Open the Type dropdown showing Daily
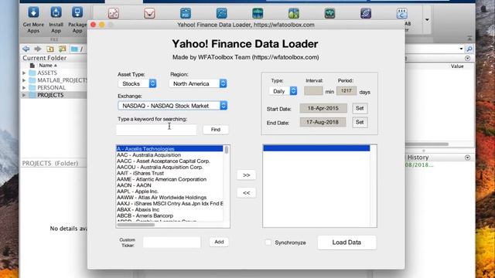 [x=283, y=91]
